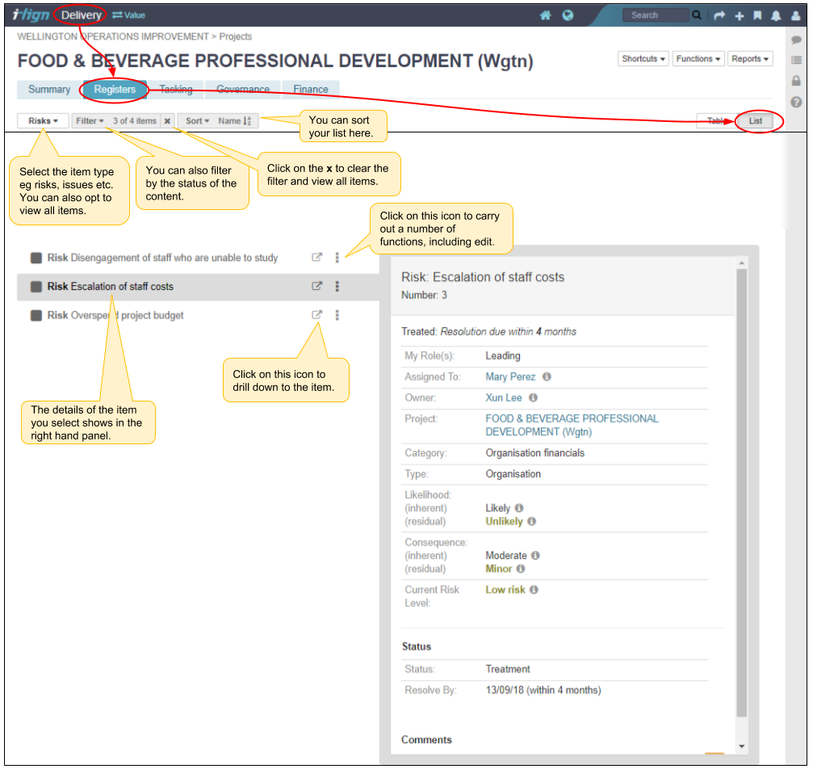Show info for Unlikely residual likelihood
The image size is (813, 769).
click(x=531, y=522)
